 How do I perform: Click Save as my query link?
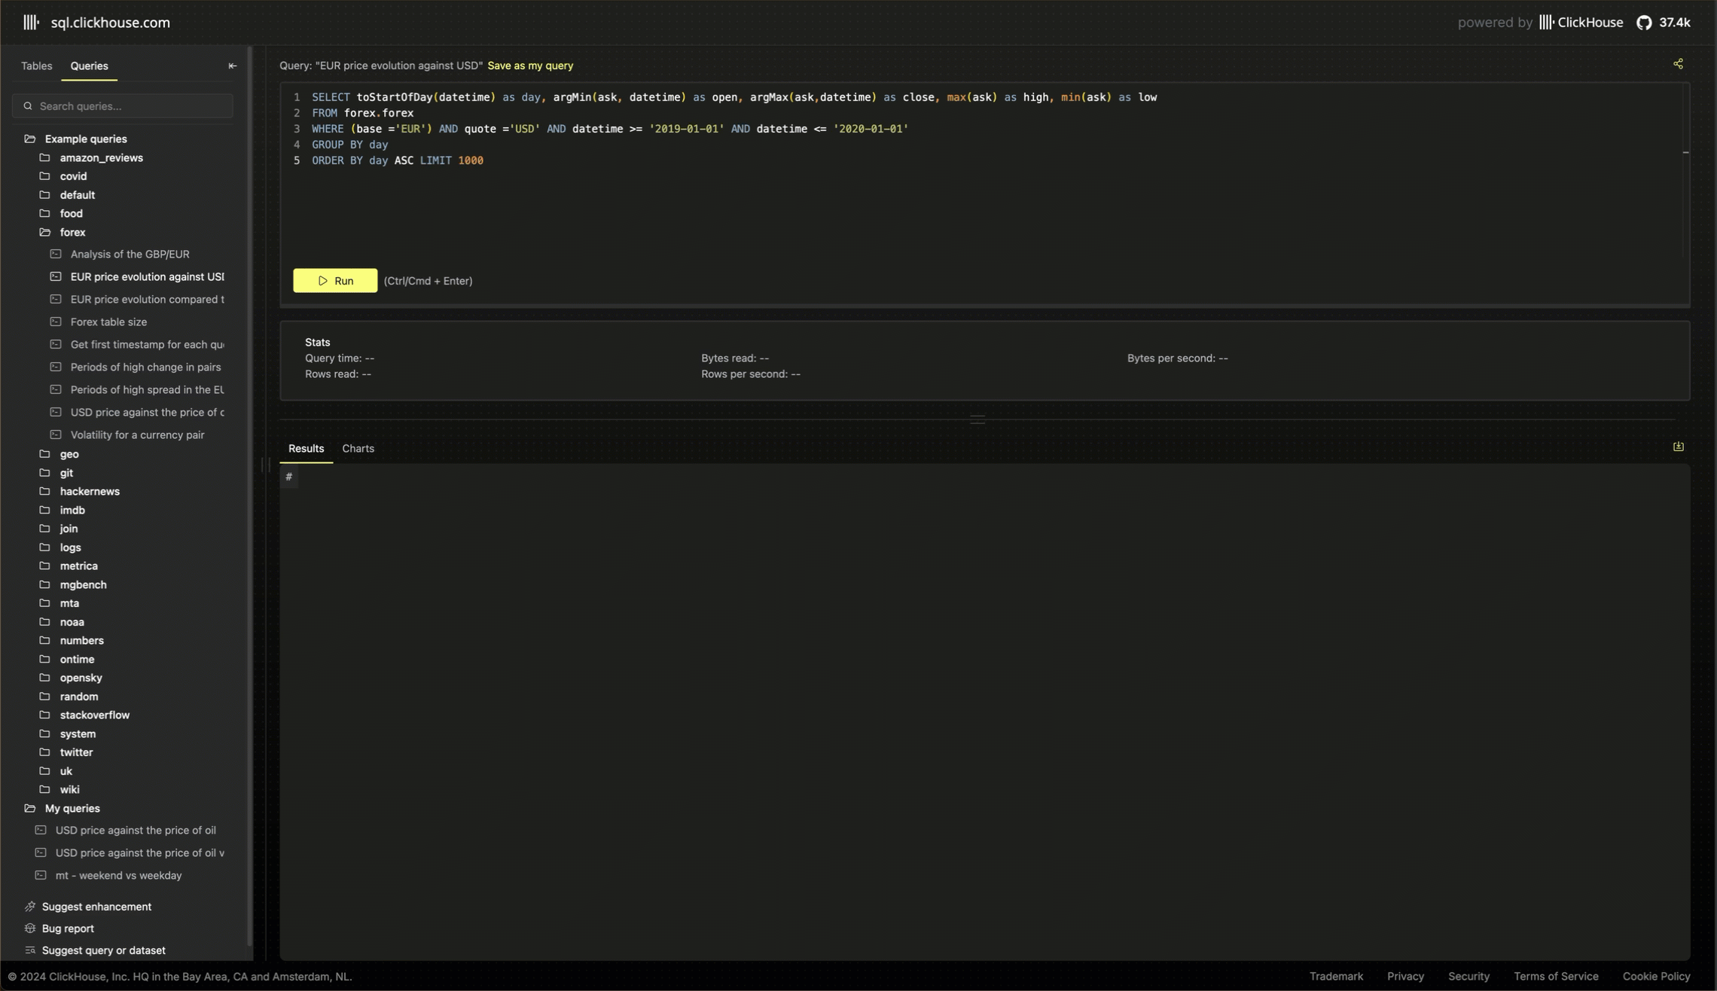coord(529,66)
